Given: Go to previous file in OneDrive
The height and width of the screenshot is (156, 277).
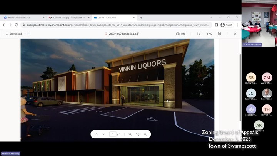Looking at the screenshot, I should pyautogui.click(x=199, y=34).
